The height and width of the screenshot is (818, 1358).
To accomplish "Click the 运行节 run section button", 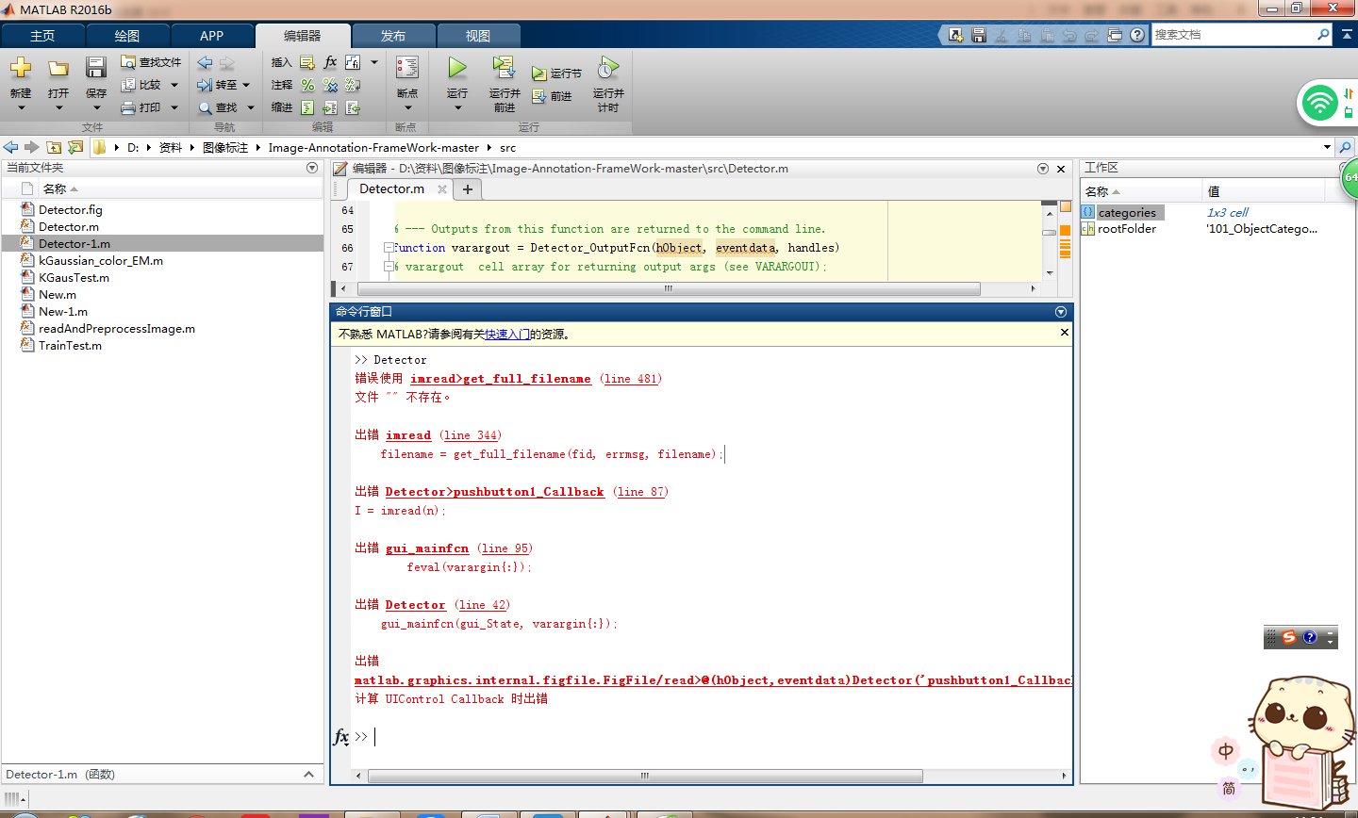I will pos(556,74).
